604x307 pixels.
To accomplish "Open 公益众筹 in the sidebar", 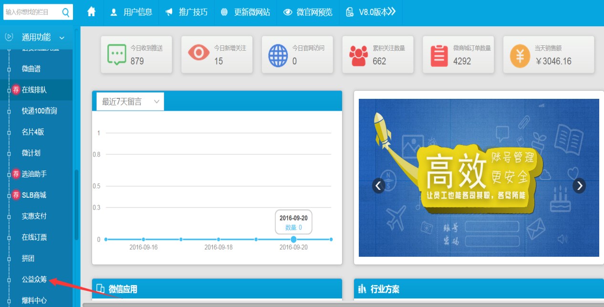I will pyautogui.click(x=34, y=279).
